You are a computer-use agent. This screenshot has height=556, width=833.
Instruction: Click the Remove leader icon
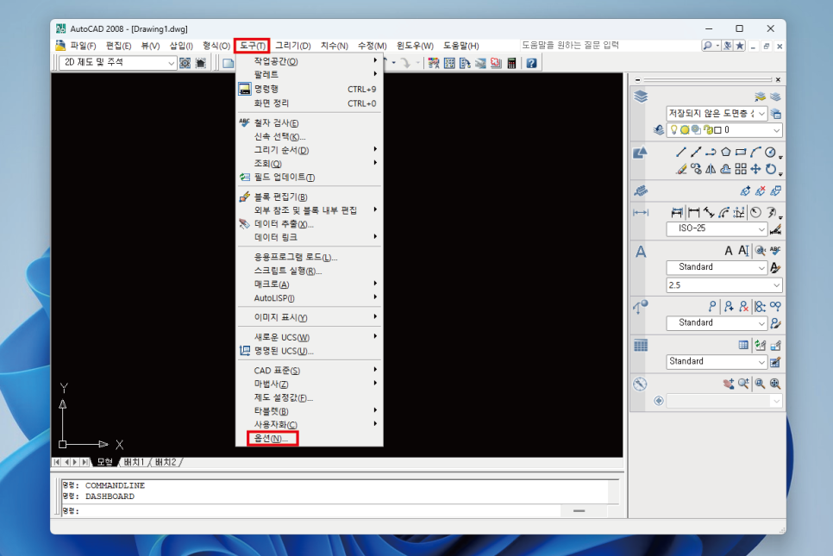coord(743,306)
